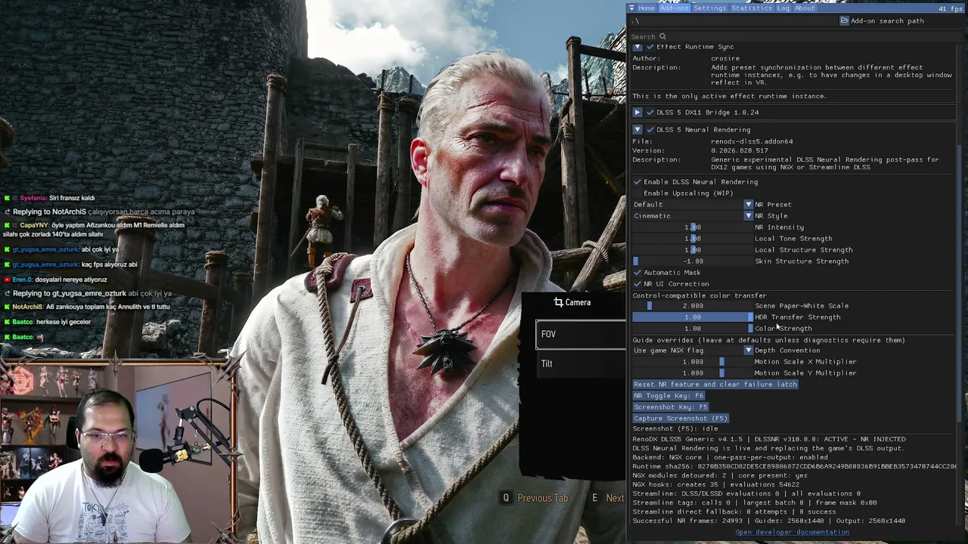Click 'Backend: NGX core' status line
Screen dimensions: 968x544
pos(730,457)
